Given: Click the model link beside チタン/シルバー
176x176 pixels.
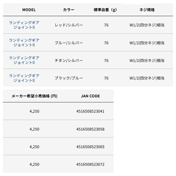Looking at the screenshot, I should point(24,60).
